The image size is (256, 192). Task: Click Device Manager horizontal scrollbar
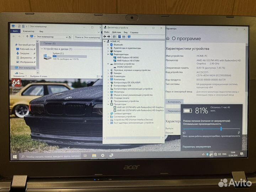[x=133, y=138]
